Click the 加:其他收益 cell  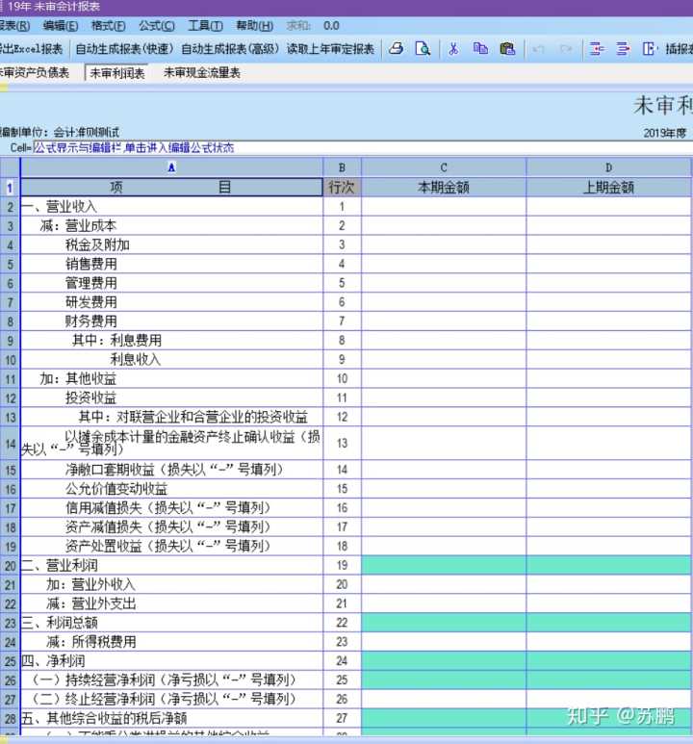(171, 378)
